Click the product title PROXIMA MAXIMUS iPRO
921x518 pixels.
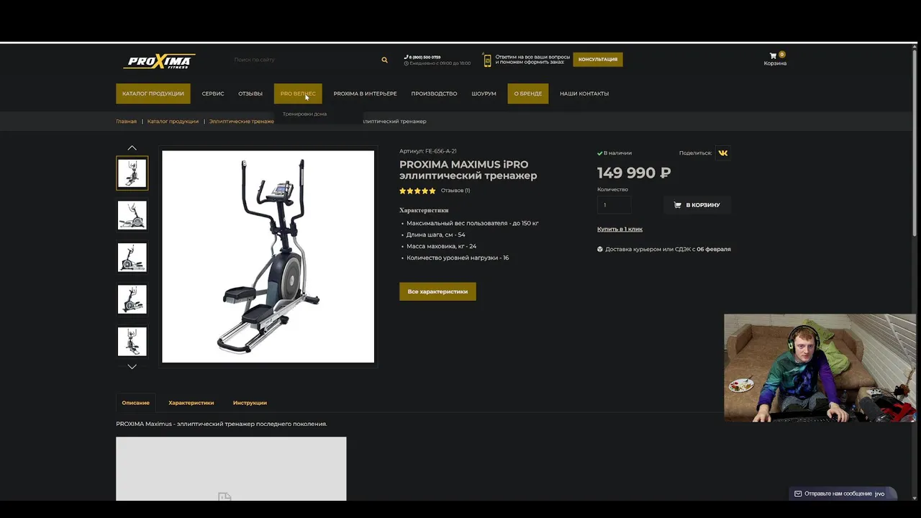click(468, 170)
